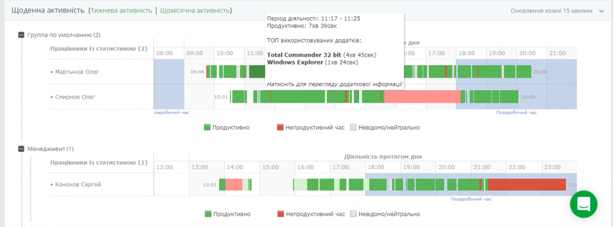Click the gray Невідомо/нейтрально legend swatch in the first group
The height and width of the screenshot is (227, 613).
(353, 128)
